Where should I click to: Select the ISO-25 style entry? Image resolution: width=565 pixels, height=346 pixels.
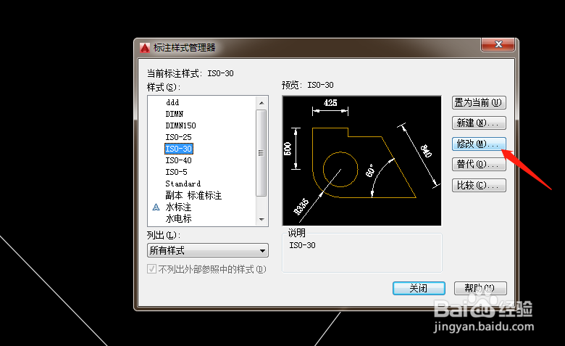(x=178, y=137)
